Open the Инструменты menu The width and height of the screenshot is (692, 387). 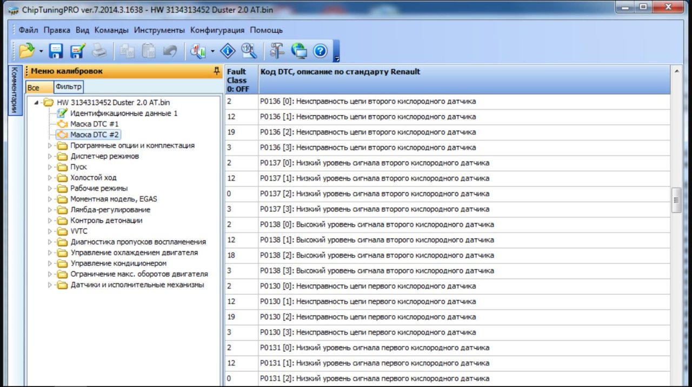tap(159, 30)
